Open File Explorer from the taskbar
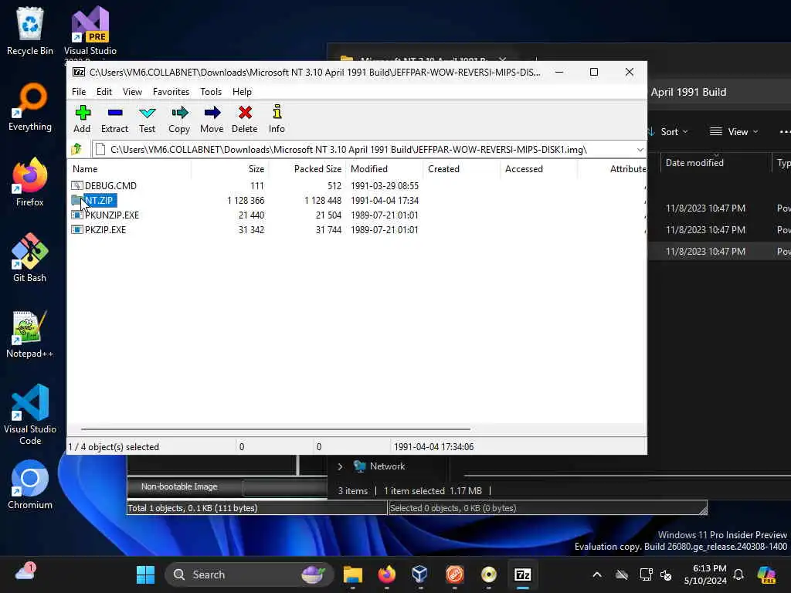Image resolution: width=791 pixels, height=593 pixels. click(x=353, y=574)
